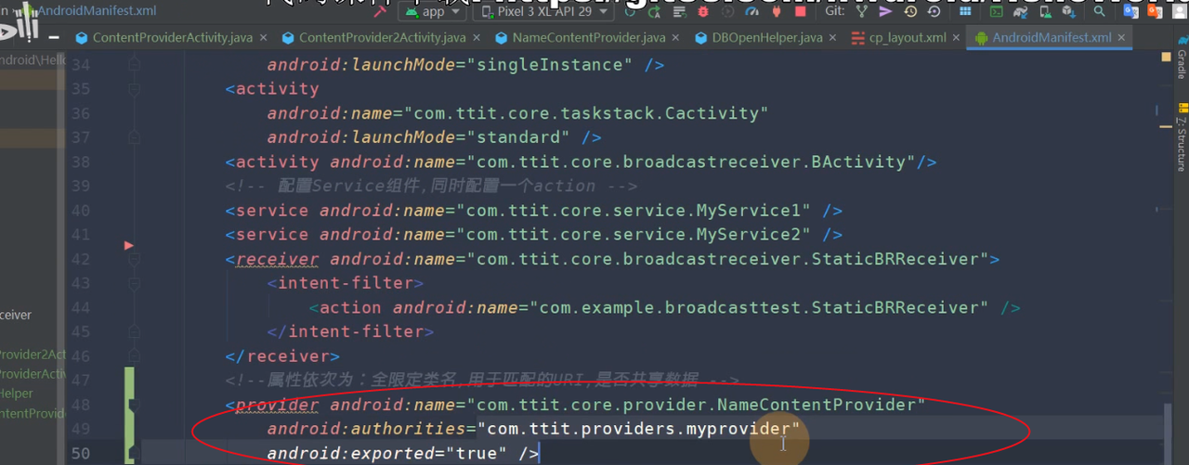Click the Build hammer icon
The width and height of the screenshot is (1189, 465).
click(x=382, y=12)
